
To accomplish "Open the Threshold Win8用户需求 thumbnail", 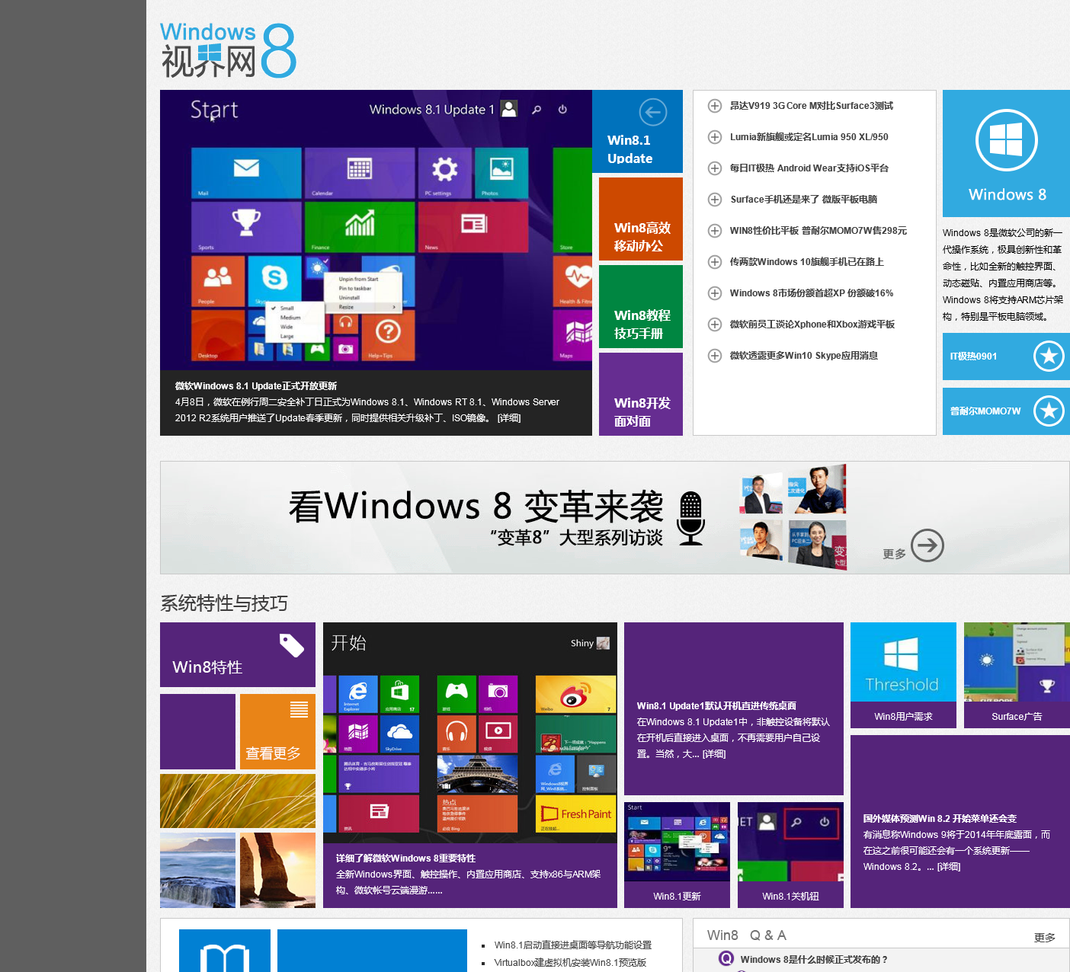I will click(903, 675).
